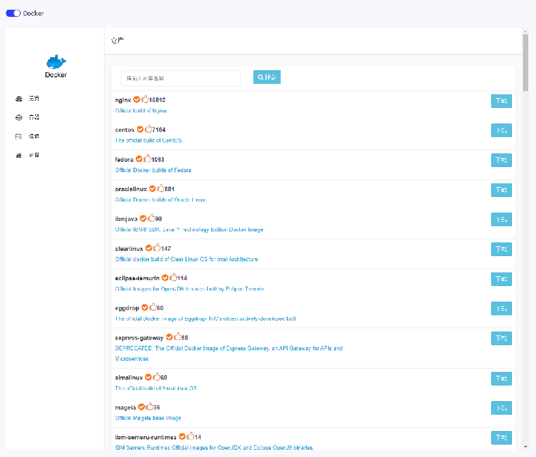Download the ibm-semeru-runtimes image
Viewport: 536px width, 457px height.
point(502,438)
